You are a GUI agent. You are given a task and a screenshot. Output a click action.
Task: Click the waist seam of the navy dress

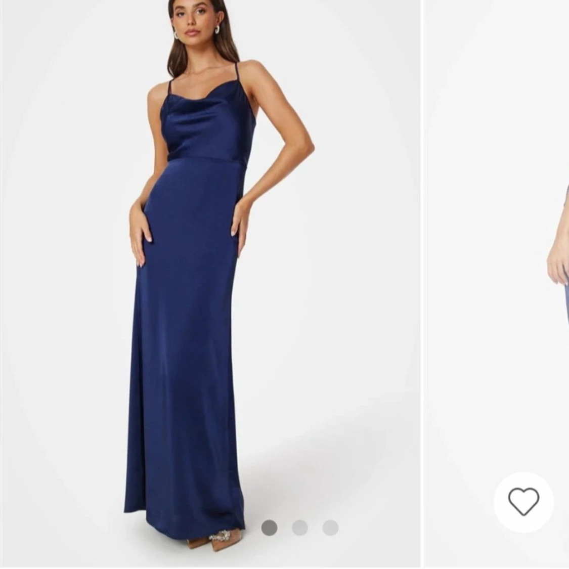click(x=207, y=158)
